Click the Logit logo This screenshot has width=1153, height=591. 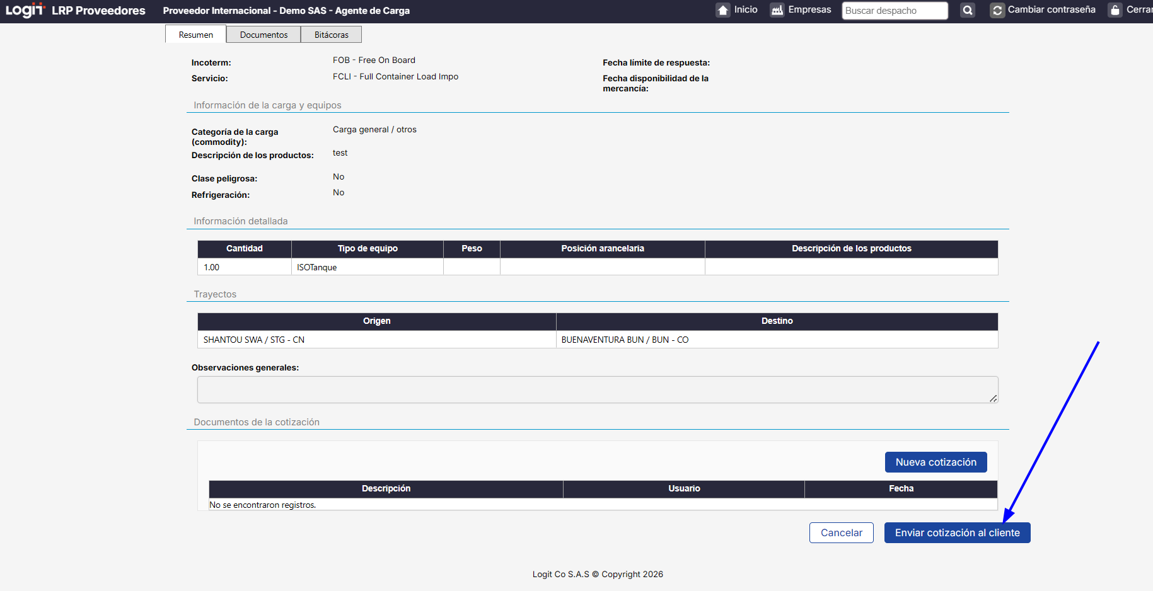tap(25, 10)
